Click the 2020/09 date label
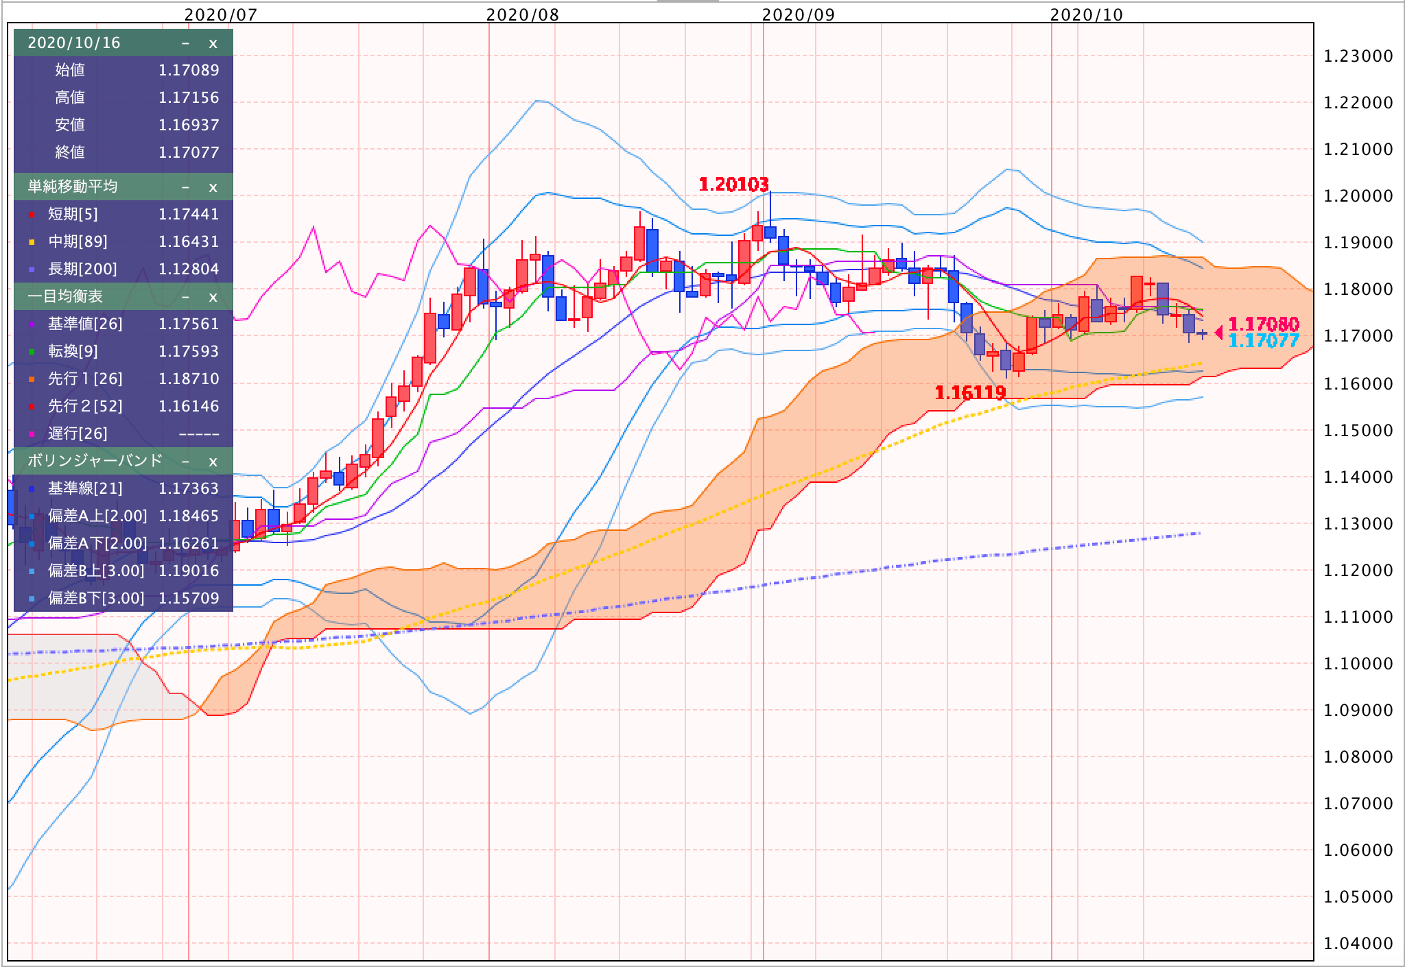 pos(799,14)
